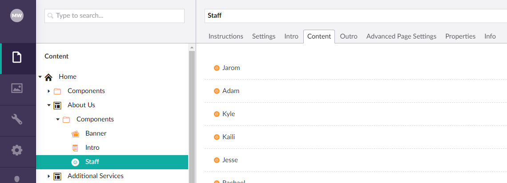Select the Intro tree item

(92, 148)
